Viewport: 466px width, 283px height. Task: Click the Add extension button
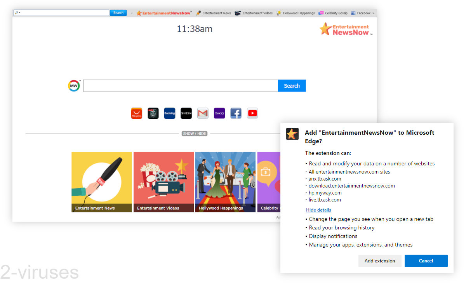(x=380, y=260)
